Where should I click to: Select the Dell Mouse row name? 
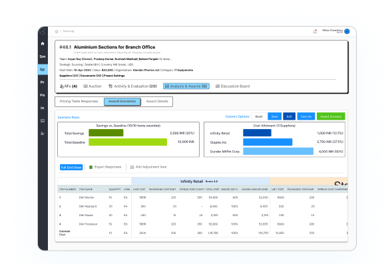pyautogui.click(x=86, y=215)
